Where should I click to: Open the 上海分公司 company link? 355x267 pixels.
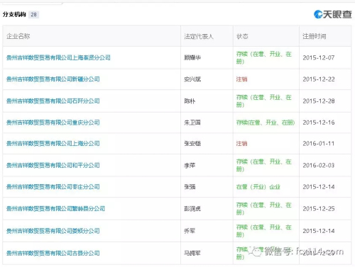(53, 144)
